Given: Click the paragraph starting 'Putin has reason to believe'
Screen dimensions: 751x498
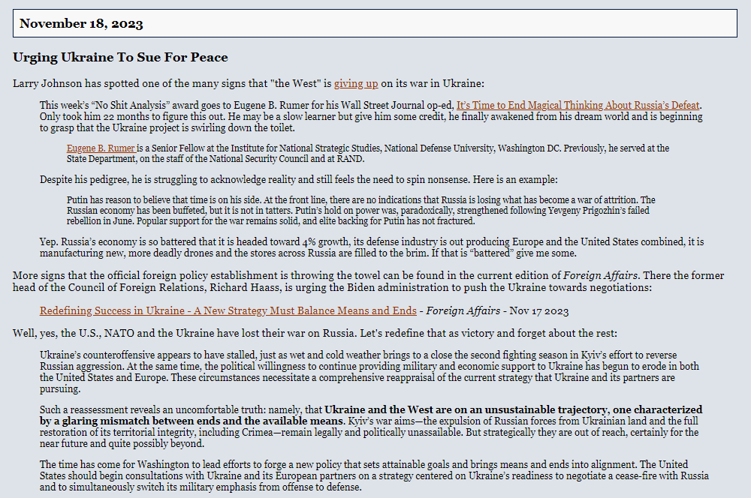Looking at the screenshot, I should pyautogui.click(x=360, y=211).
